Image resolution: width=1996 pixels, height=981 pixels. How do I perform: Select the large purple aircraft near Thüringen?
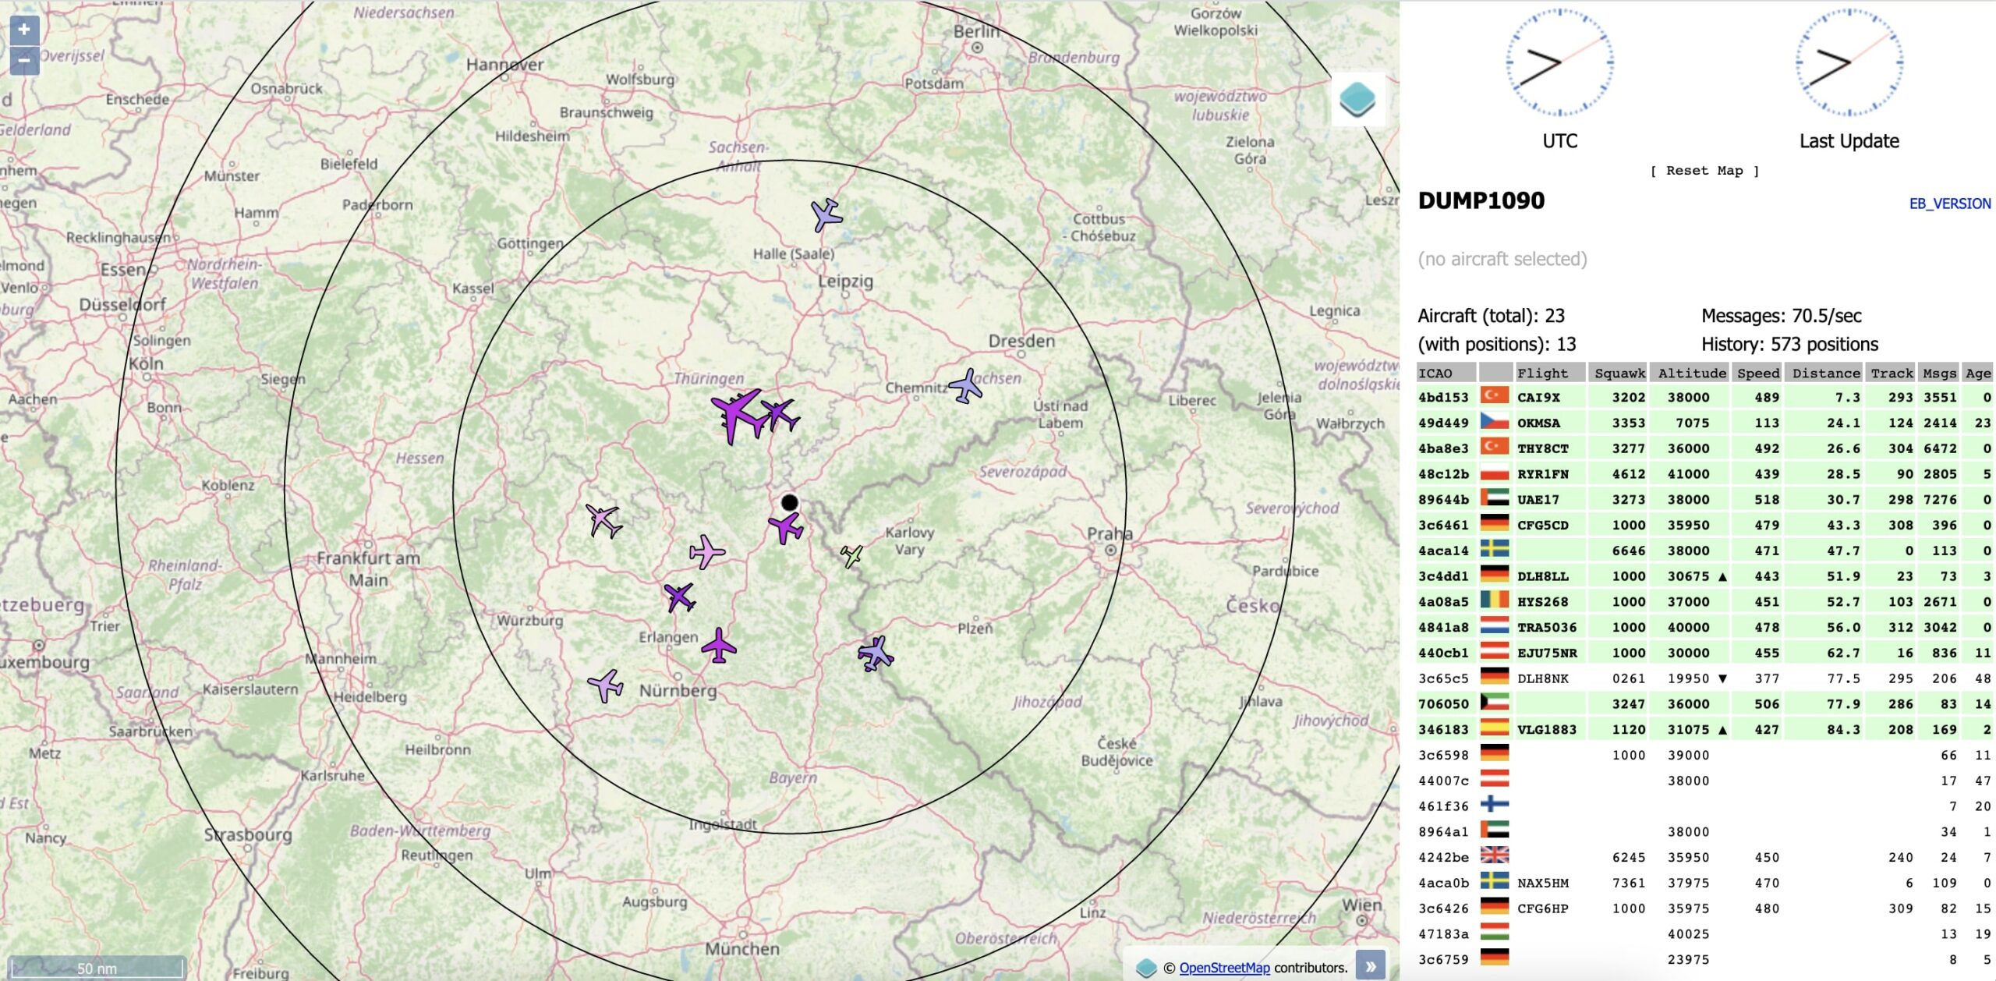(738, 416)
